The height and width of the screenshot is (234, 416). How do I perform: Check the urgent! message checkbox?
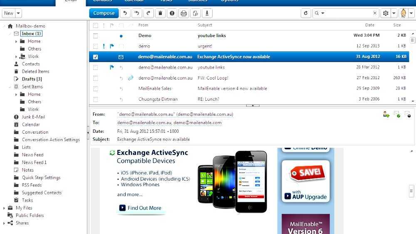point(96,46)
